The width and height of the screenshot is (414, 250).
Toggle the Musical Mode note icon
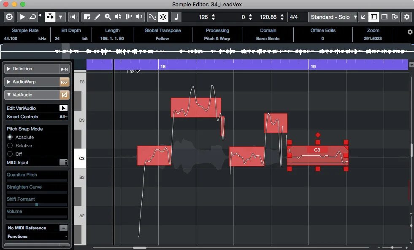(x=176, y=17)
